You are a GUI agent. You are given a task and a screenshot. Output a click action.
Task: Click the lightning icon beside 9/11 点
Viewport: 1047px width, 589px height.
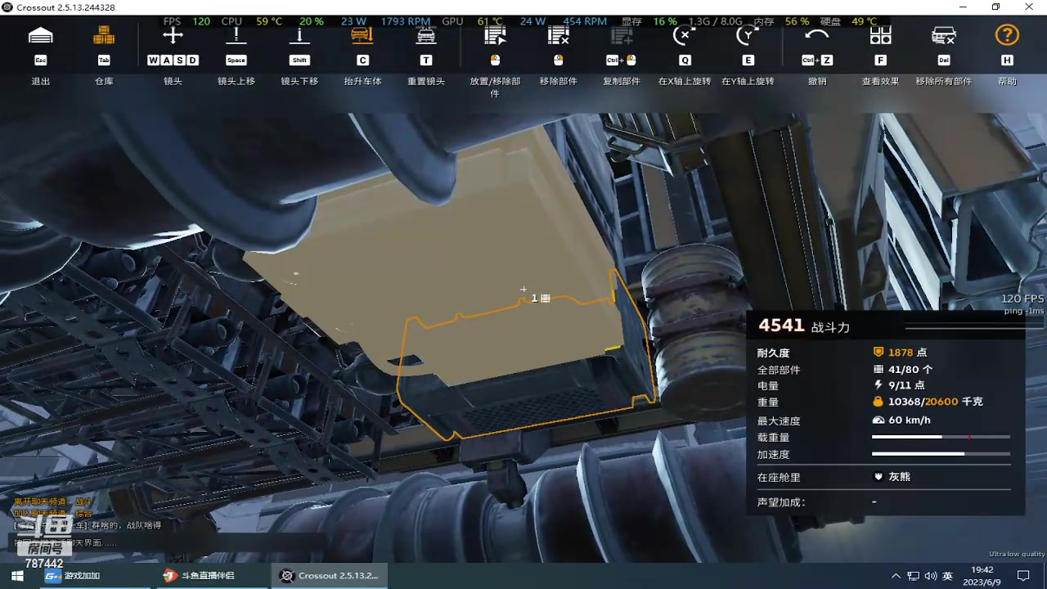point(878,385)
